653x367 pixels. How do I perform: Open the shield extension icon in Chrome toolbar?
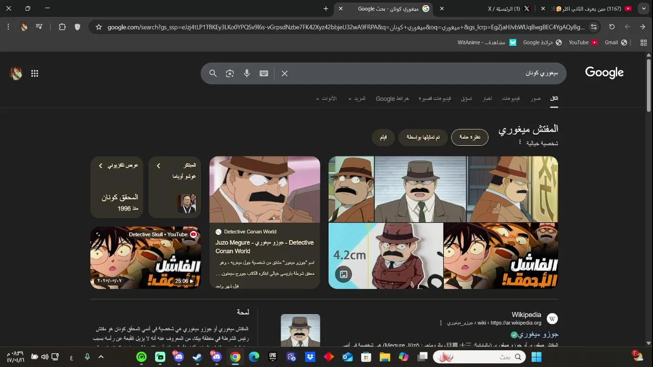78,27
